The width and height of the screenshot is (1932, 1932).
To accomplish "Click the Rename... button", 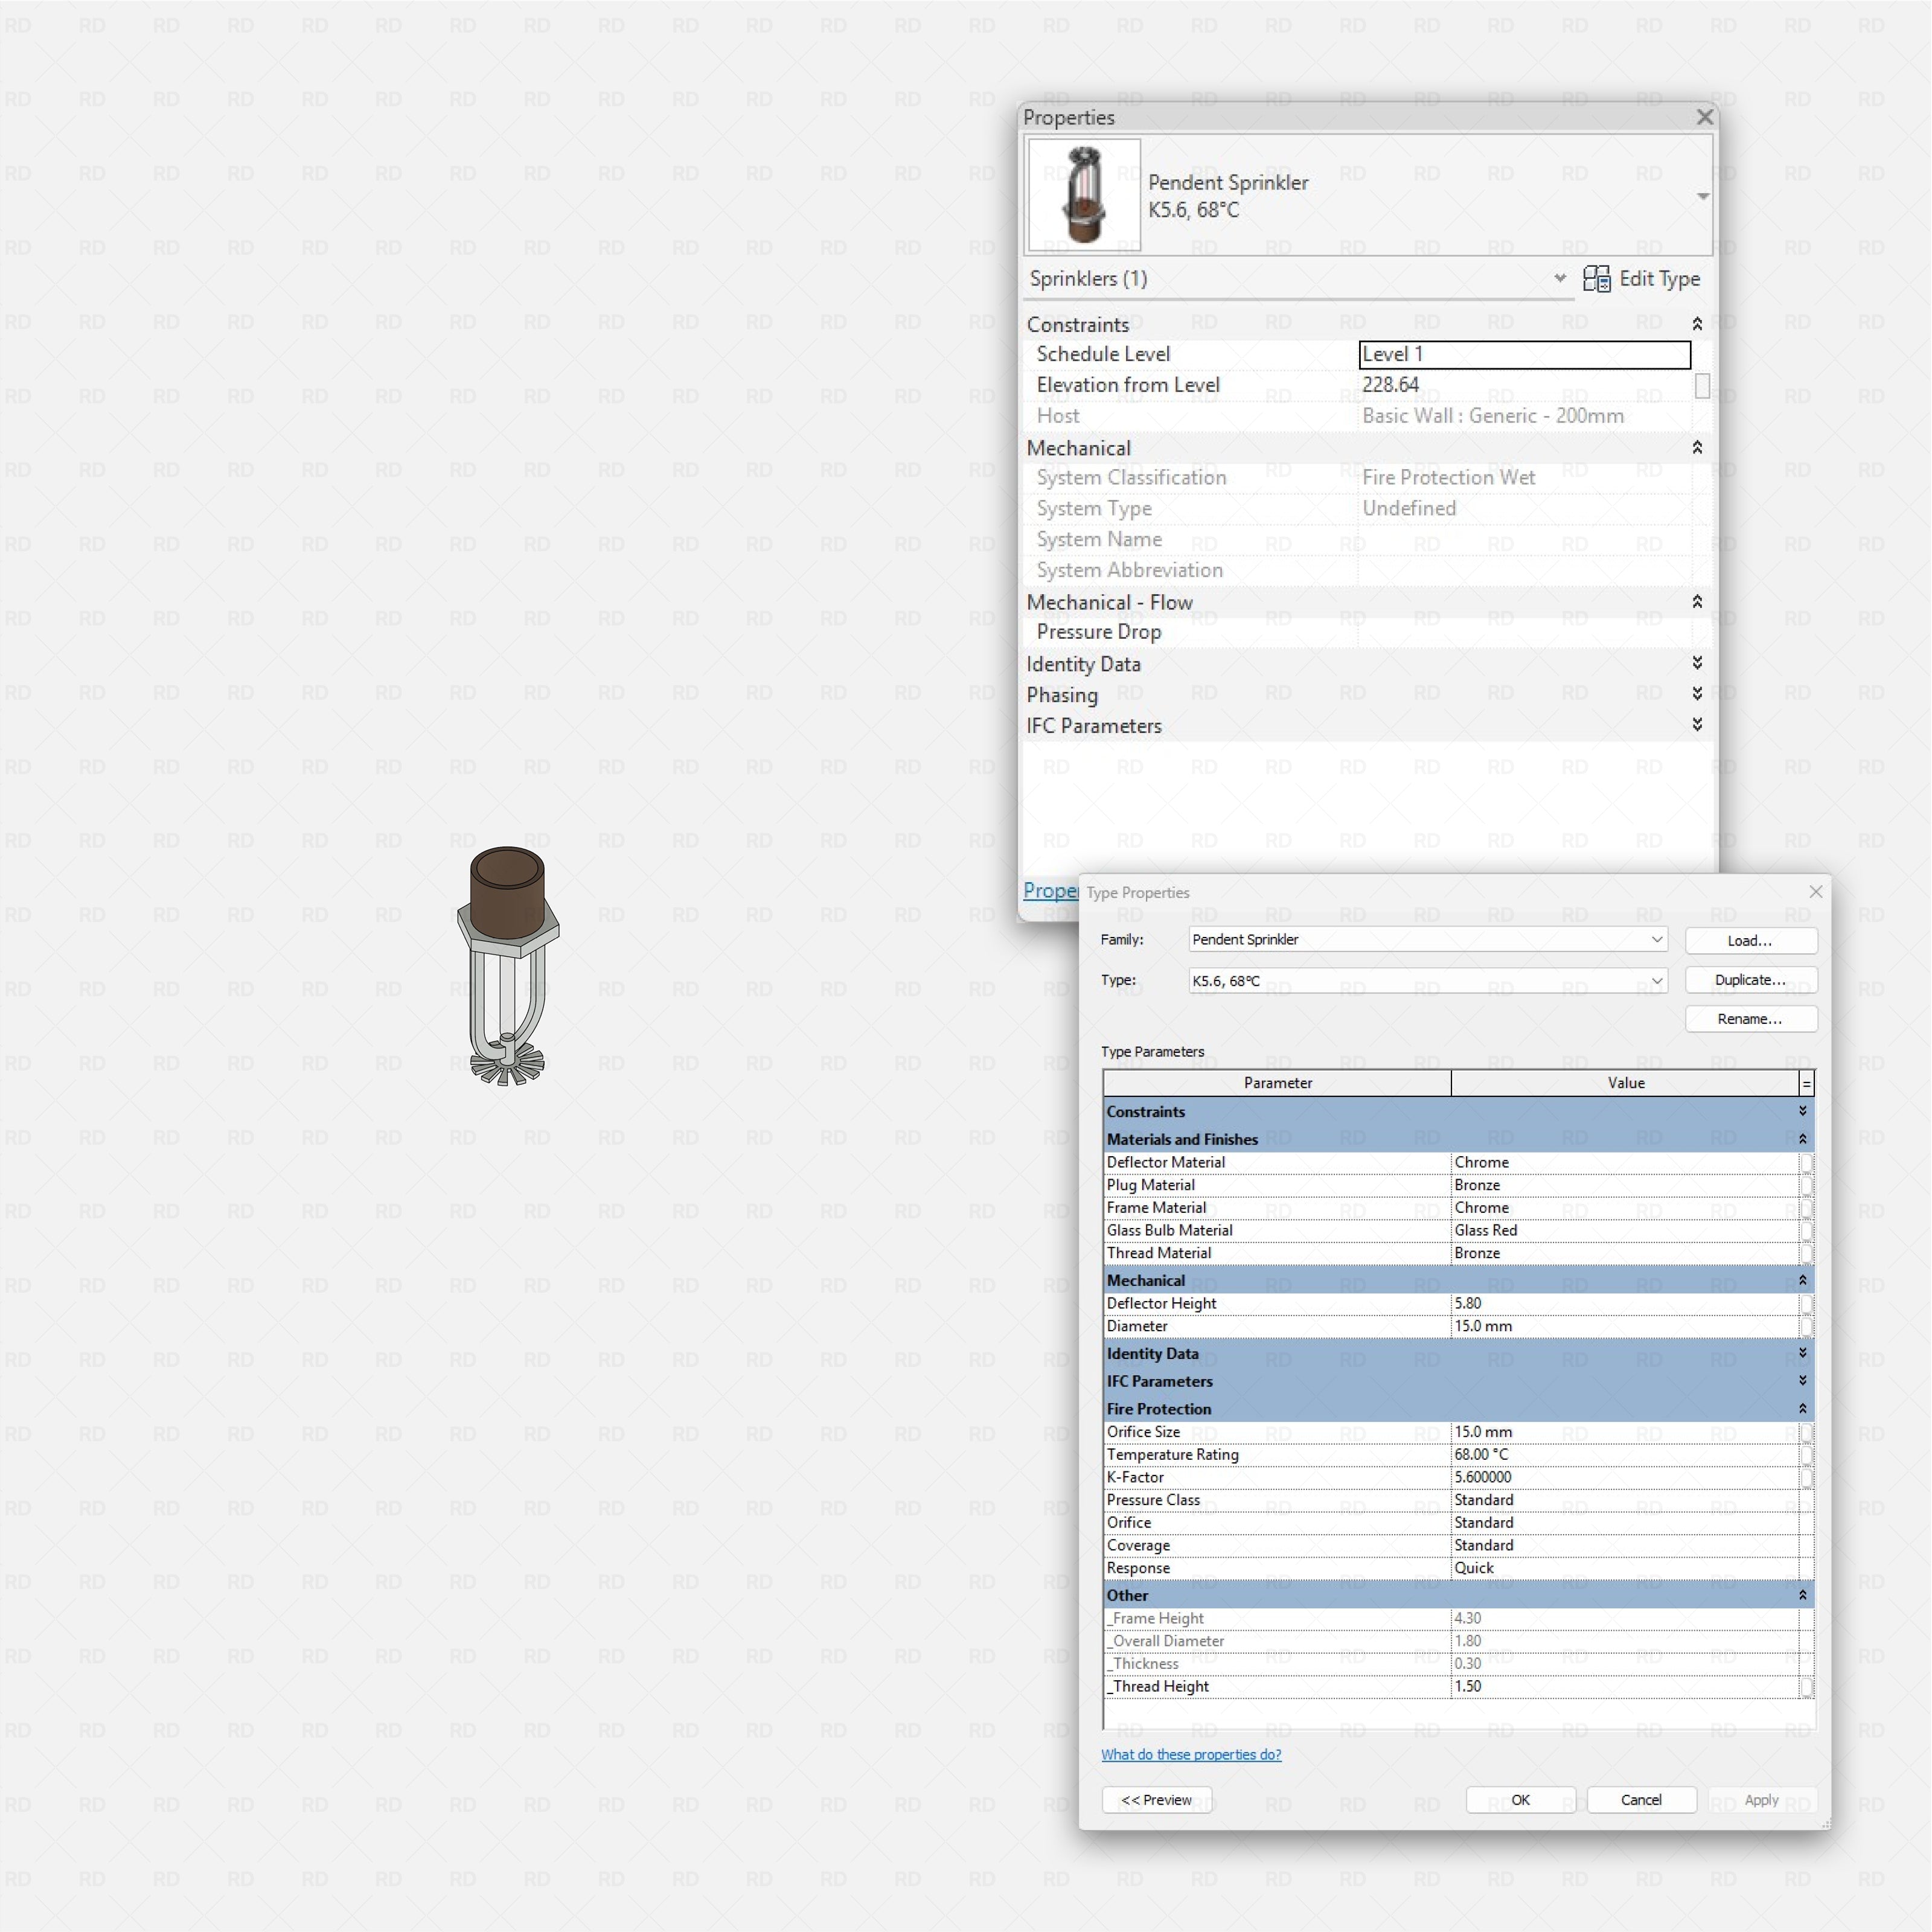I will pos(1750,1019).
